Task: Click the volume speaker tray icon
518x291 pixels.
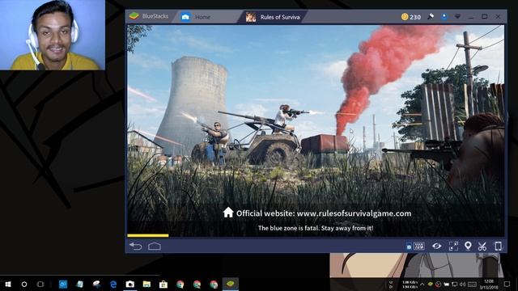Action: (x=462, y=284)
